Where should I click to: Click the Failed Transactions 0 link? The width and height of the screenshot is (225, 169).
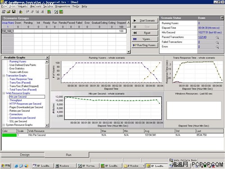click(199, 42)
